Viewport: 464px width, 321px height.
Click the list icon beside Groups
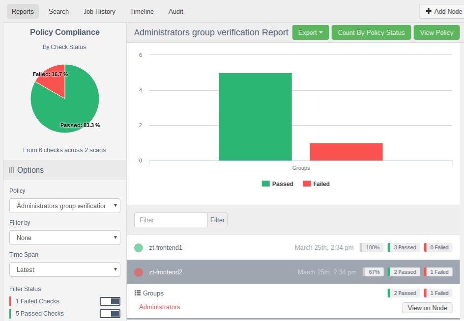pos(138,293)
